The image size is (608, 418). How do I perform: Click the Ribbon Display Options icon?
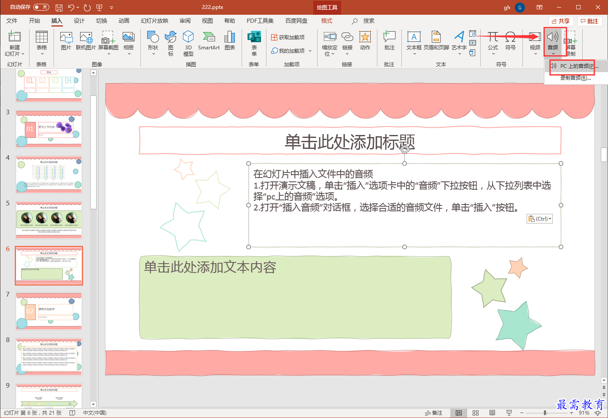pyautogui.click(x=539, y=7)
